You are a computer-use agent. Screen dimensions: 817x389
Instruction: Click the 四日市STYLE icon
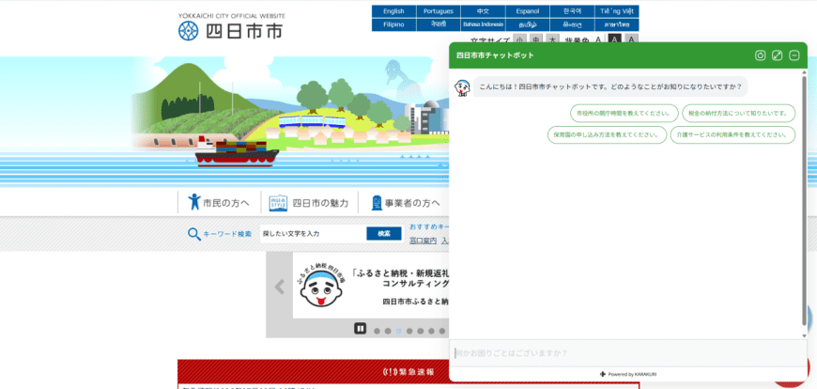click(278, 203)
